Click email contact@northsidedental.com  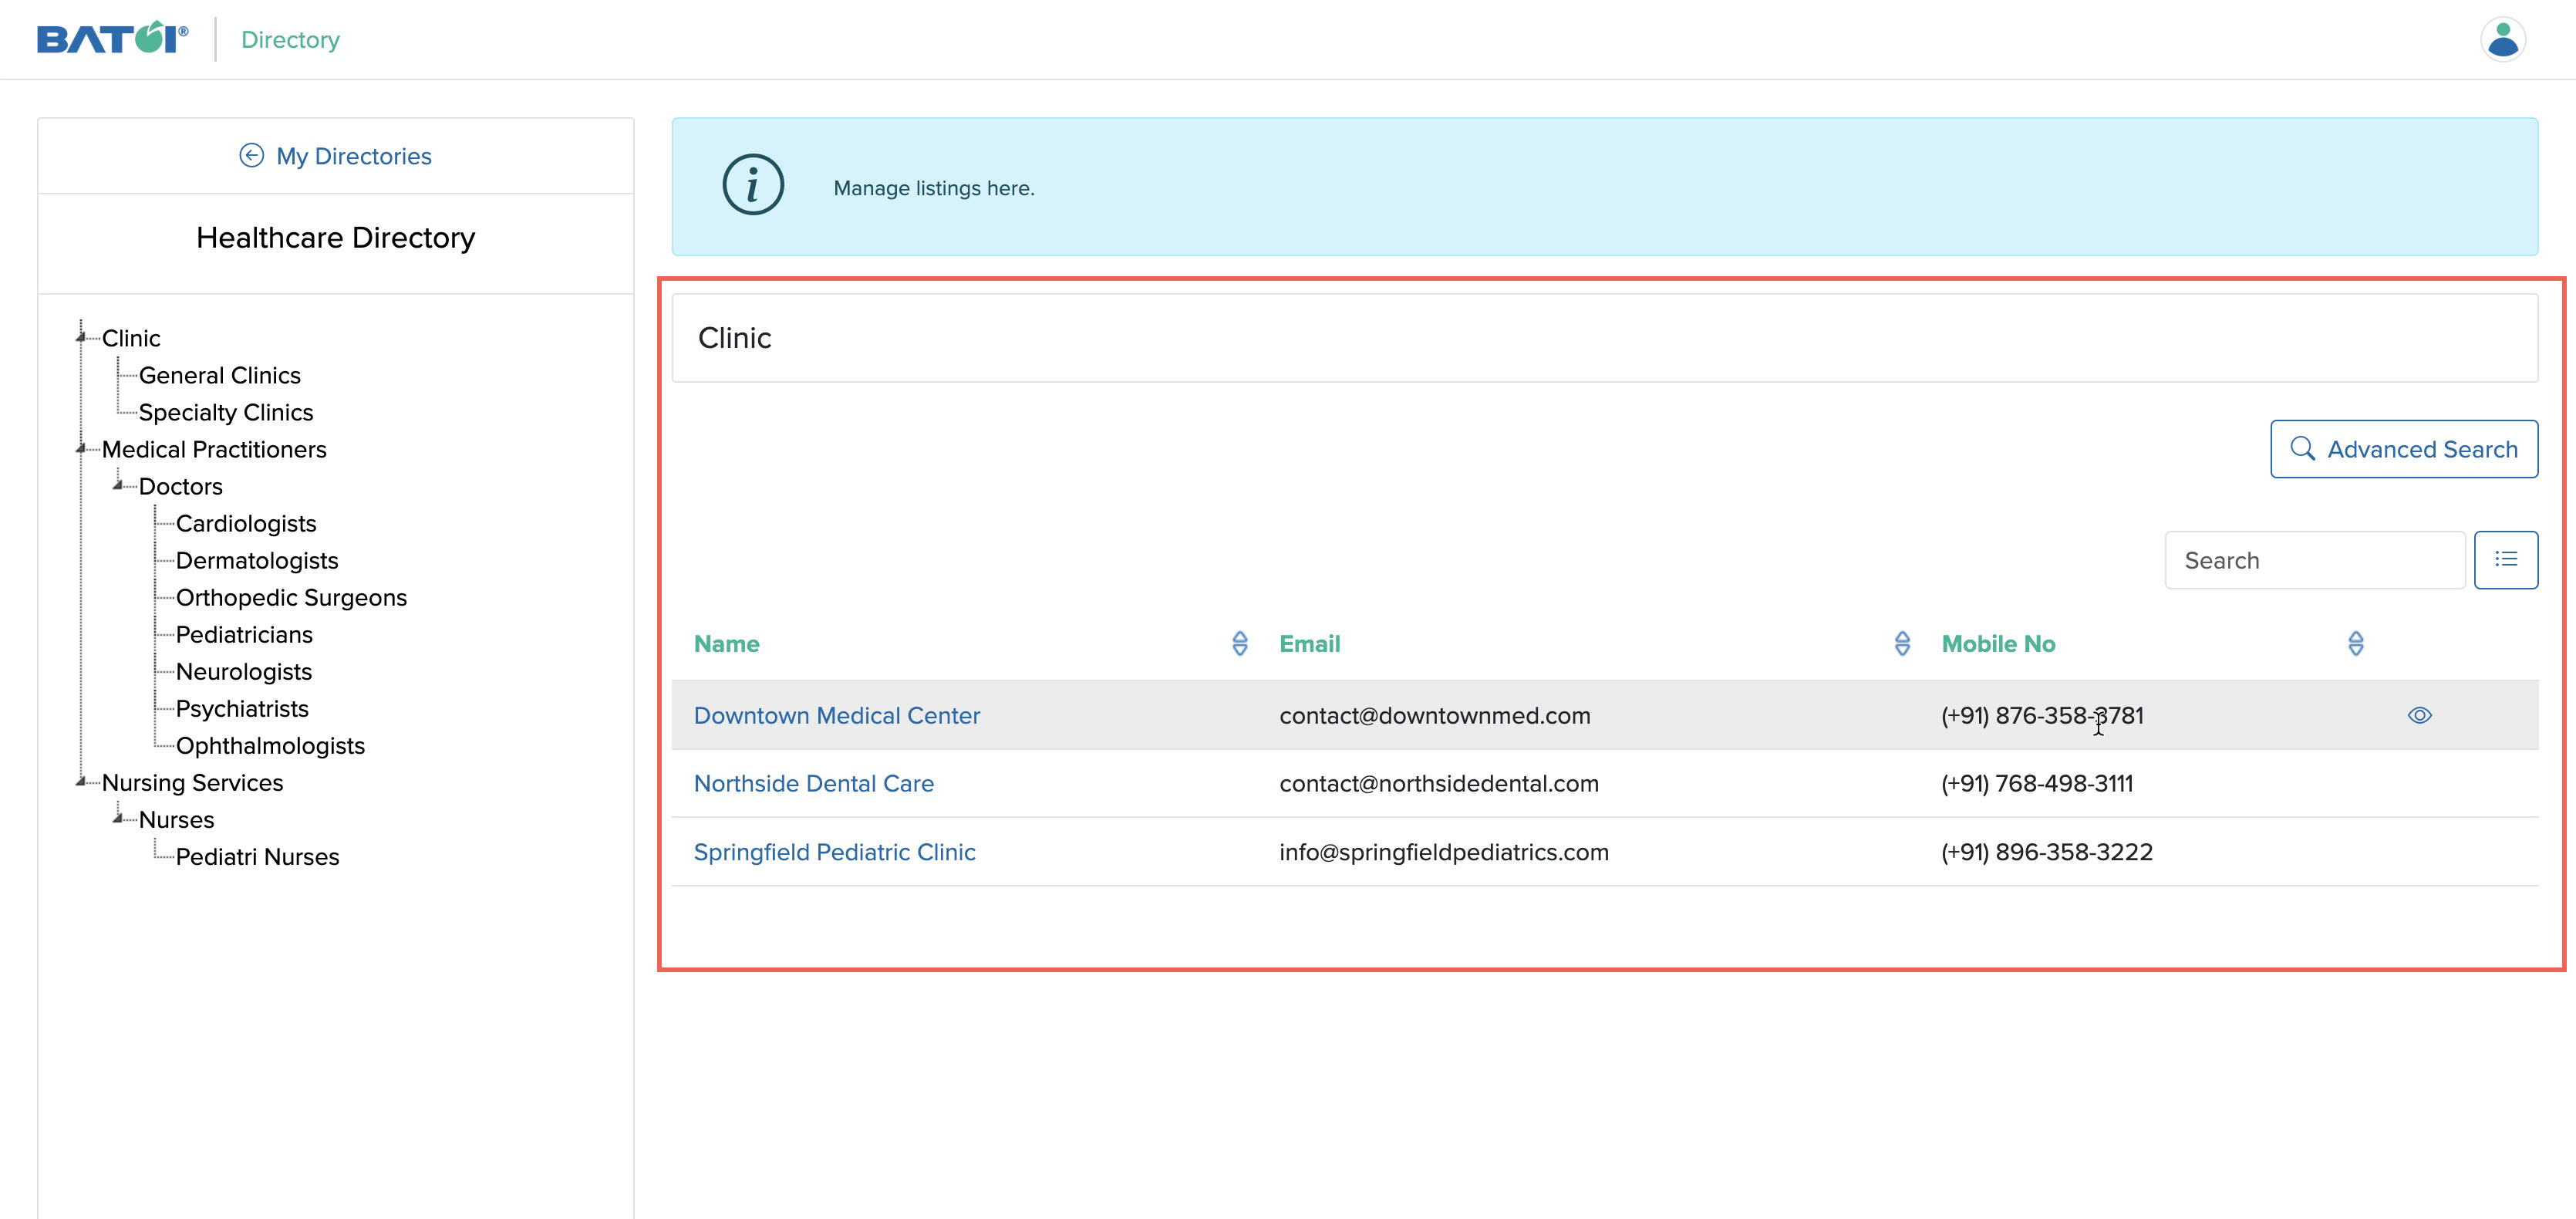(x=1438, y=783)
